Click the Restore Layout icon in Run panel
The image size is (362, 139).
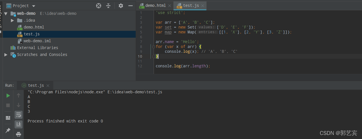(8, 118)
